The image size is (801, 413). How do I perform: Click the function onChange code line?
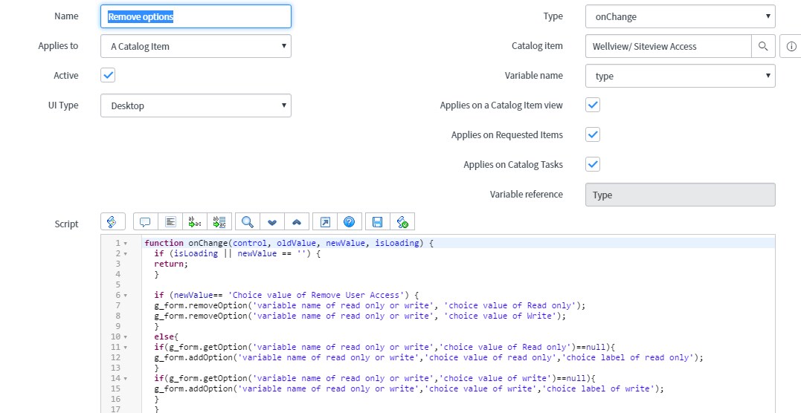(289, 243)
